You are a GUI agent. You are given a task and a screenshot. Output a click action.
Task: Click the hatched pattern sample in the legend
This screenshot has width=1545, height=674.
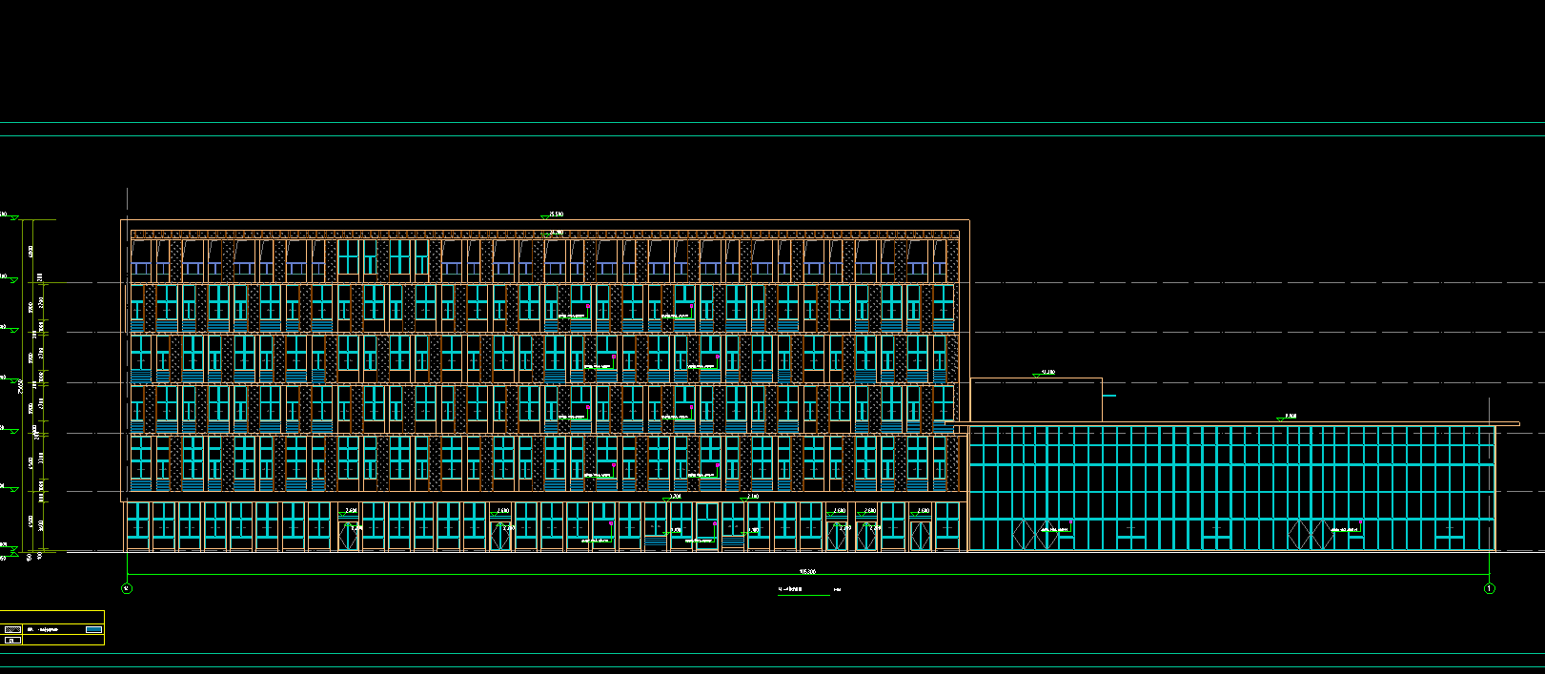click(x=12, y=629)
